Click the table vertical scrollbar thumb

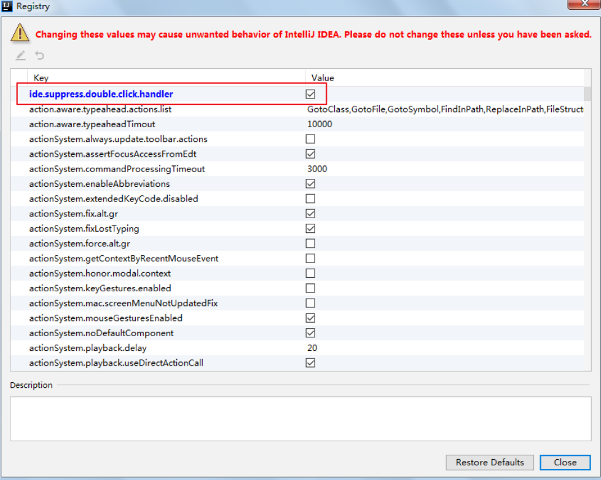click(587, 93)
